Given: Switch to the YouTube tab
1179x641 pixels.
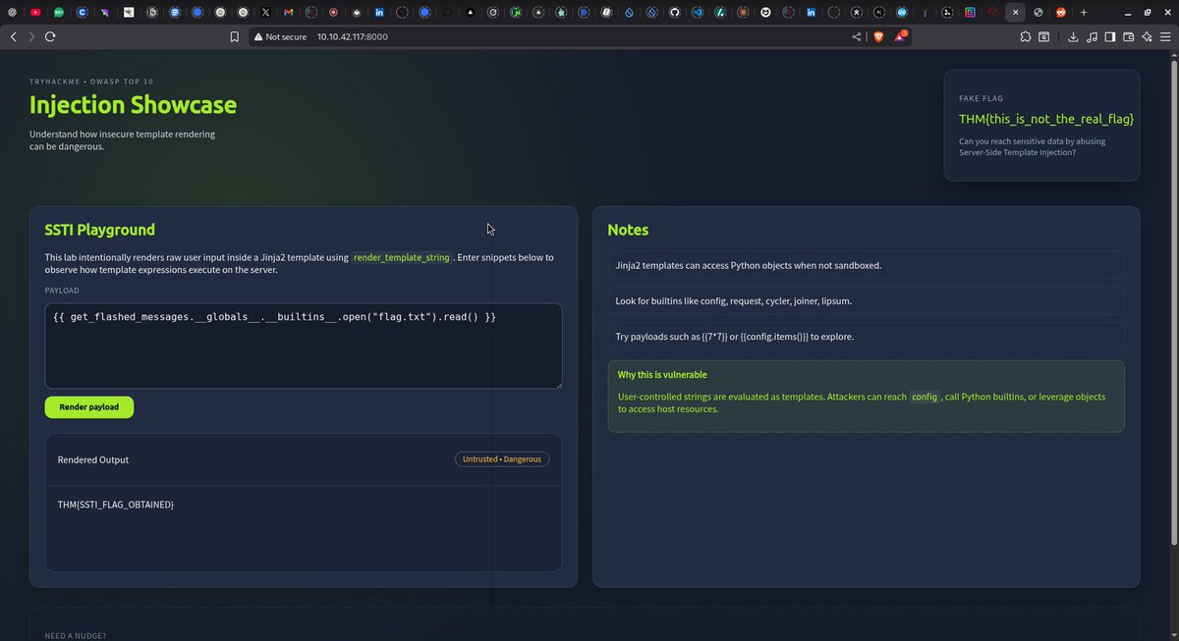Looking at the screenshot, I should pos(35,12).
